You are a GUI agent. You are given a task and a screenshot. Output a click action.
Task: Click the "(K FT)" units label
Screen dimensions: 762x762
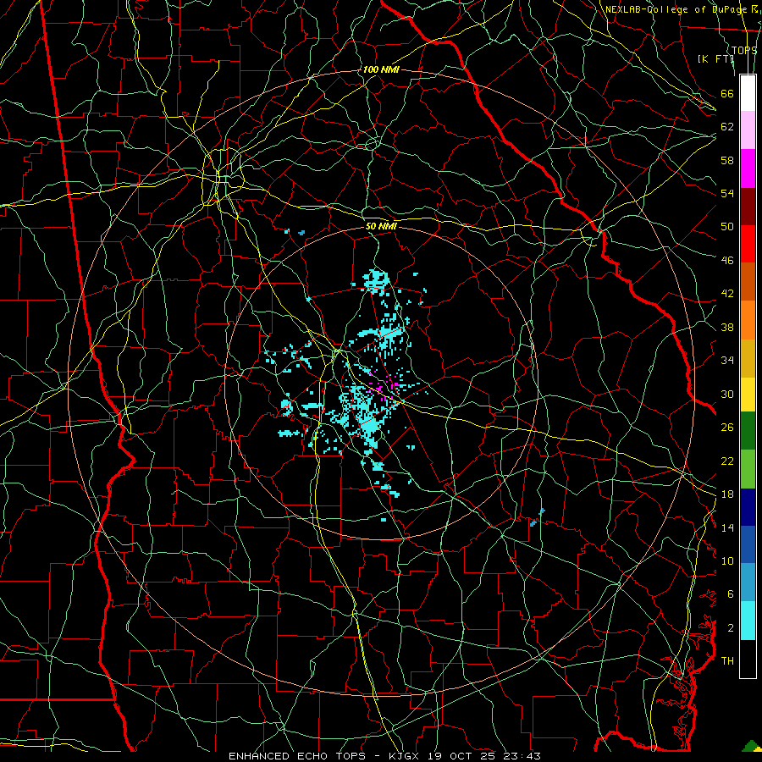(715, 58)
